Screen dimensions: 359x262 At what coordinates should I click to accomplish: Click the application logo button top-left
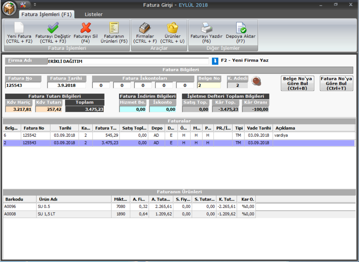click(x=9, y=8)
